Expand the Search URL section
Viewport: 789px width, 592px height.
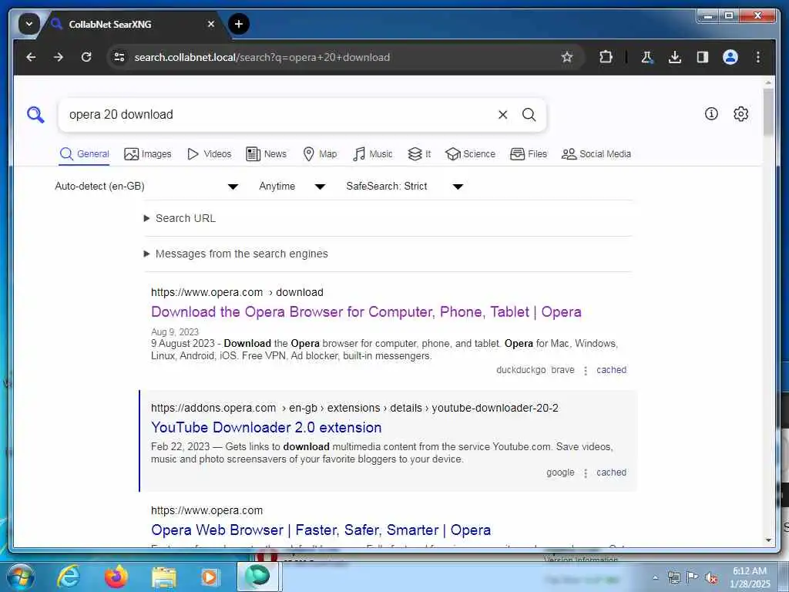click(180, 218)
